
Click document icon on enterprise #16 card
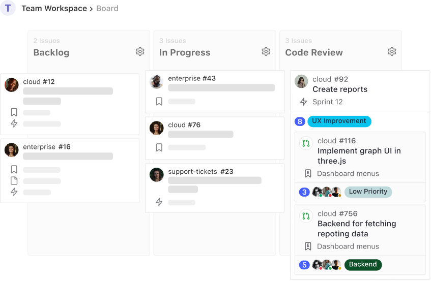pyautogui.click(x=14, y=180)
